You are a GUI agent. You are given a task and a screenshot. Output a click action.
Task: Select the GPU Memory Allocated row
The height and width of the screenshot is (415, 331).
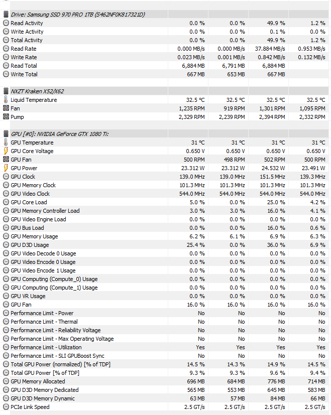click(x=165, y=381)
